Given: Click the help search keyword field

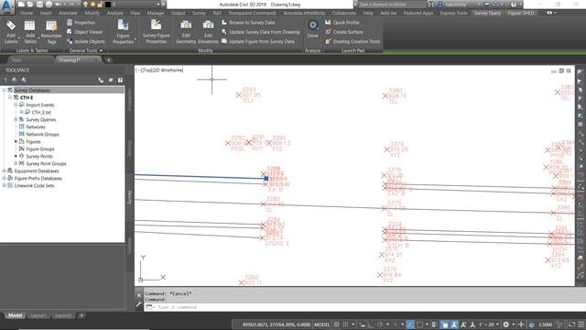Looking at the screenshot, I should [392, 5].
